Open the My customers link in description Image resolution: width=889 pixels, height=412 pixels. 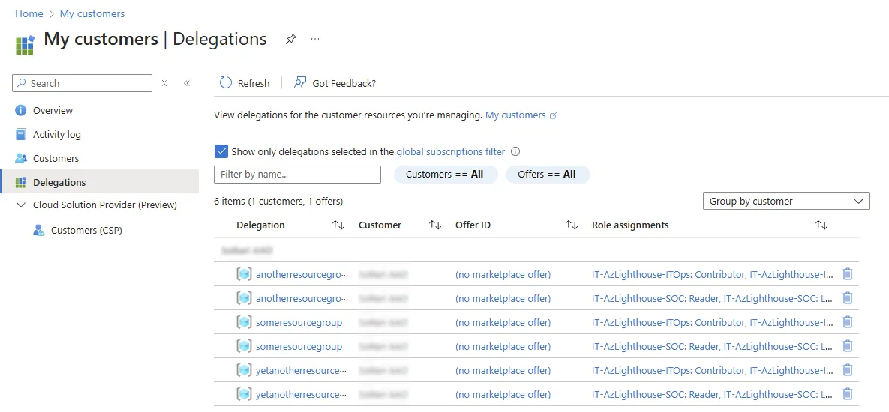coord(515,115)
